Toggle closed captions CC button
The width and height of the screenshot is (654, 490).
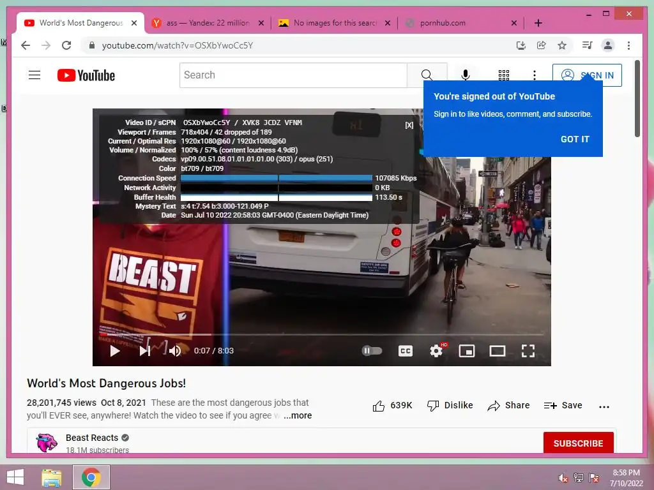(x=406, y=351)
